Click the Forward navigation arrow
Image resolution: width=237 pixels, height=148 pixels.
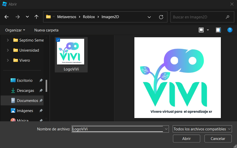(x=17, y=17)
